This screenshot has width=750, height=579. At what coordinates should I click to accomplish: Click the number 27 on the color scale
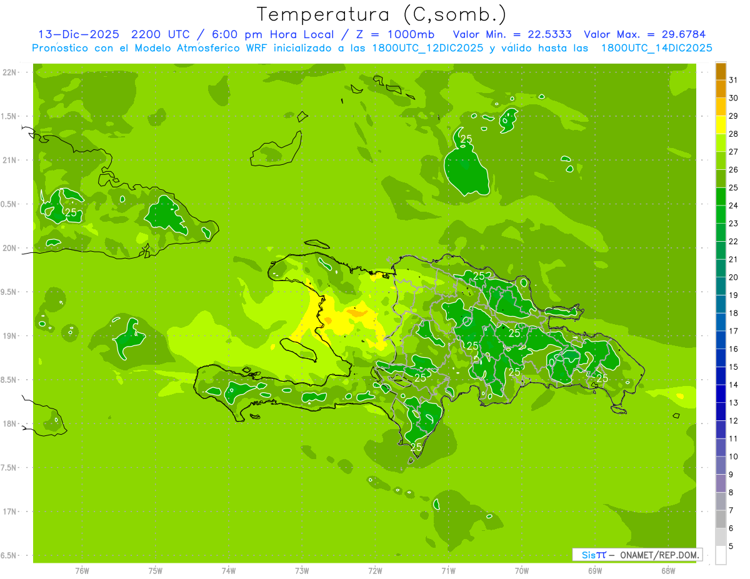pyautogui.click(x=733, y=152)
